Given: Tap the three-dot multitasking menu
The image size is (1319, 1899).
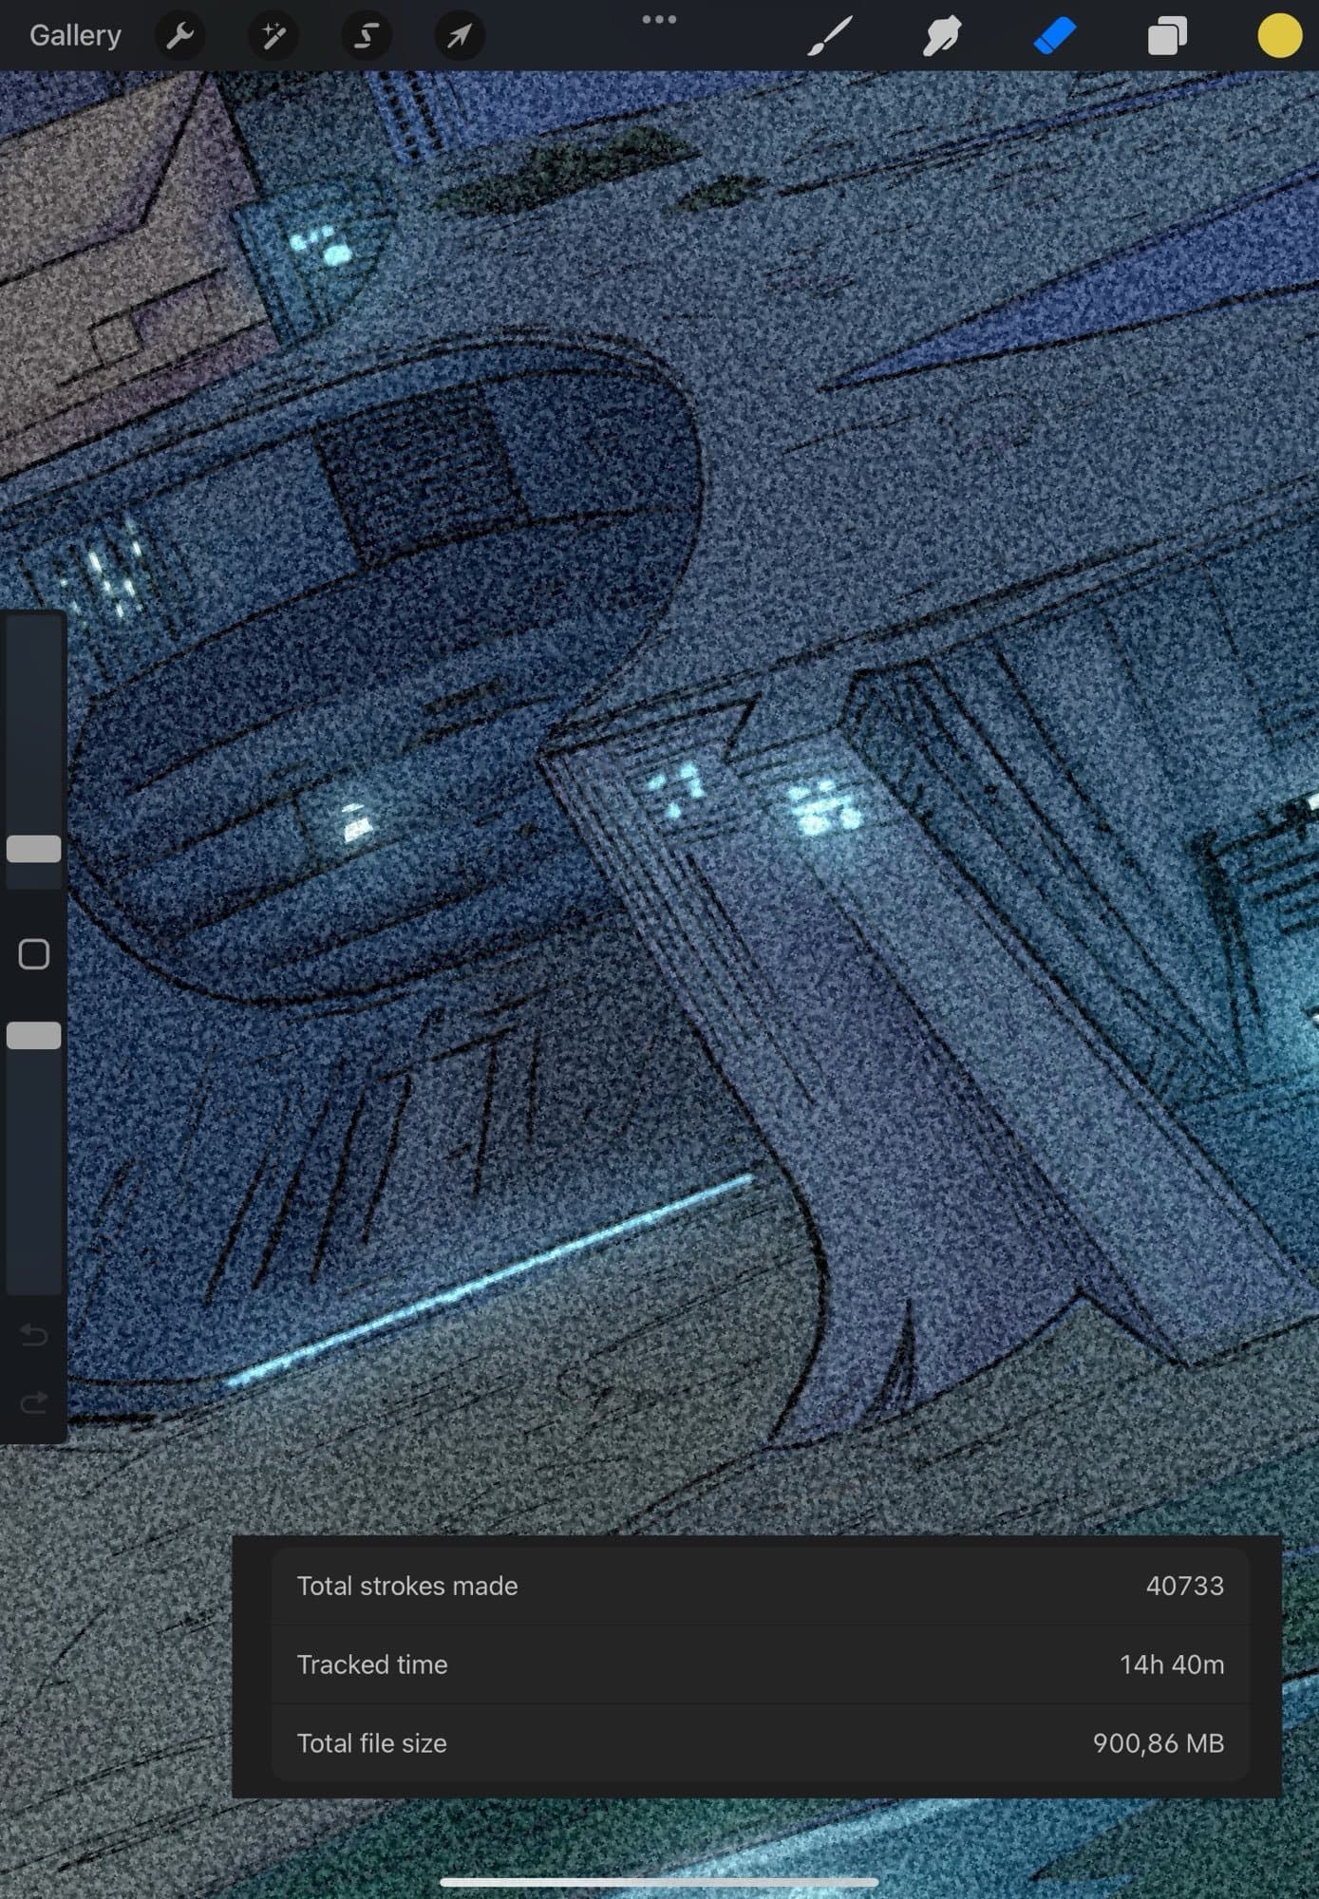Looking at the screenshot, I should 659,19.
